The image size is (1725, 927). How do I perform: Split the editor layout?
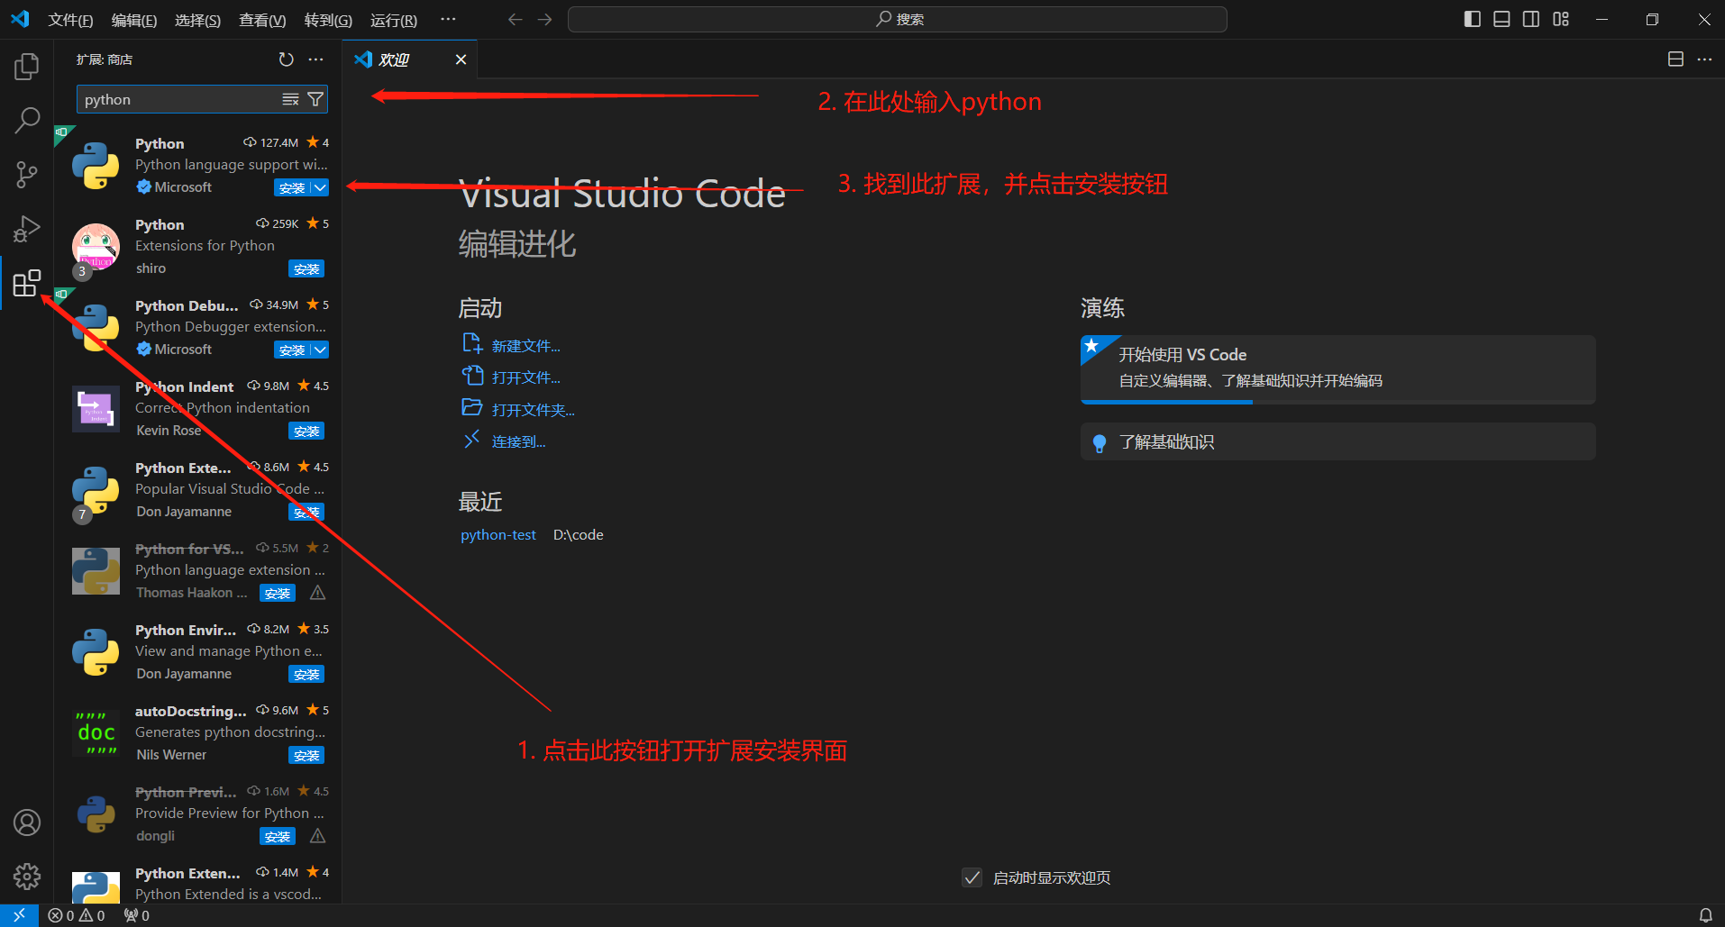[x=1675, y=59]
